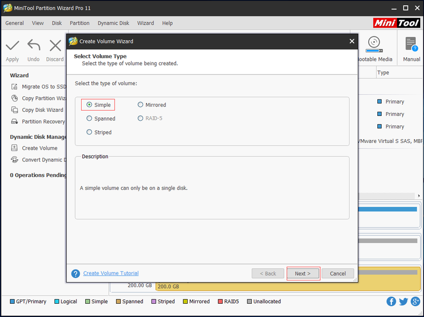
Task: Open the Manual help document icon
Action: 411,44
